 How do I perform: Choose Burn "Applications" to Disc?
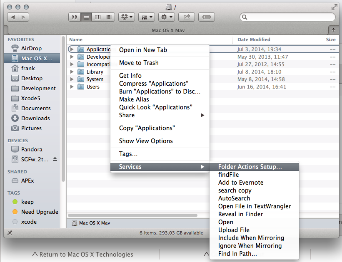(160, 91)
